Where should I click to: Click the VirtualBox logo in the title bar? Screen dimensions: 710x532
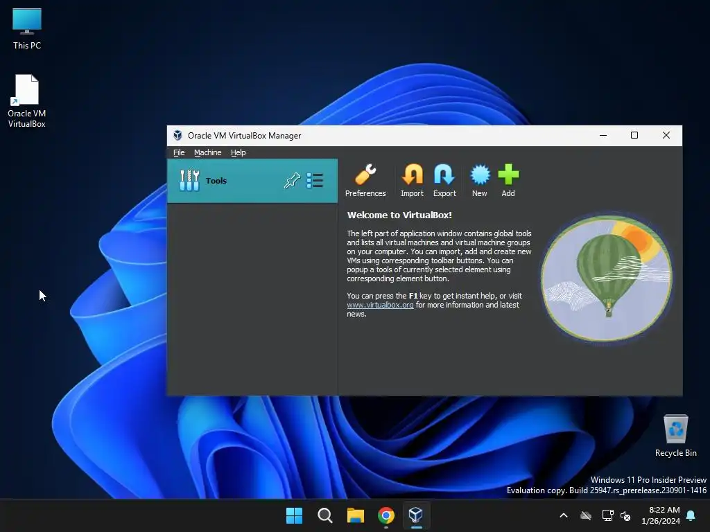tap(177, 135)
